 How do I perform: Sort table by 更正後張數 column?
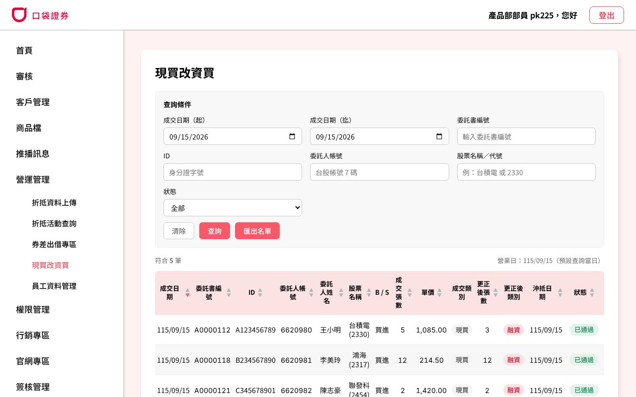[x=495, y=292]
